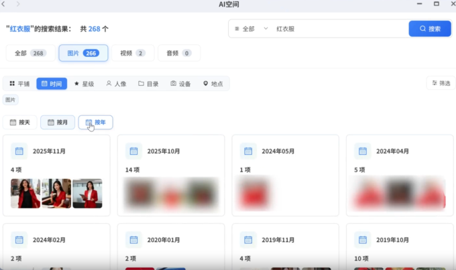Select the 星级 star rating view
The height and width of the screenshot is (270, 456).
(84, 84)
